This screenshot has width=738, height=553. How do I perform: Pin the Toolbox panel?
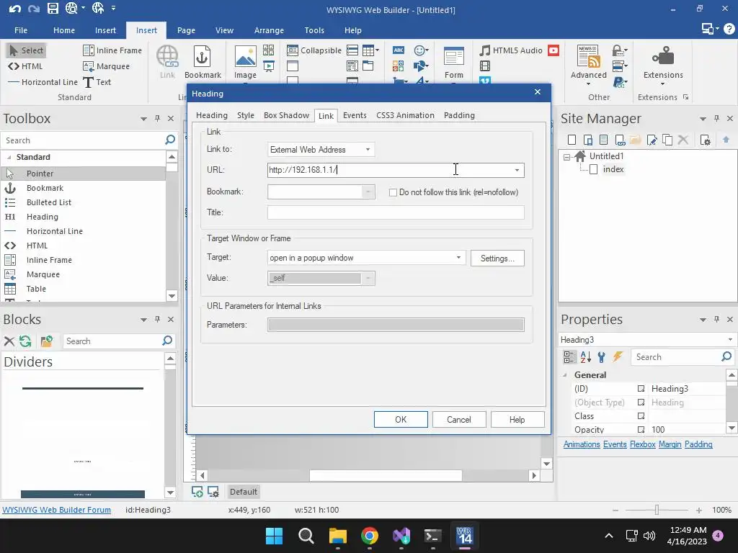click(157, 119)
